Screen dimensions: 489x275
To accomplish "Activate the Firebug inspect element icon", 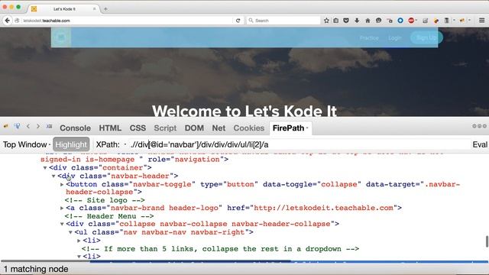I will (17, 126).
